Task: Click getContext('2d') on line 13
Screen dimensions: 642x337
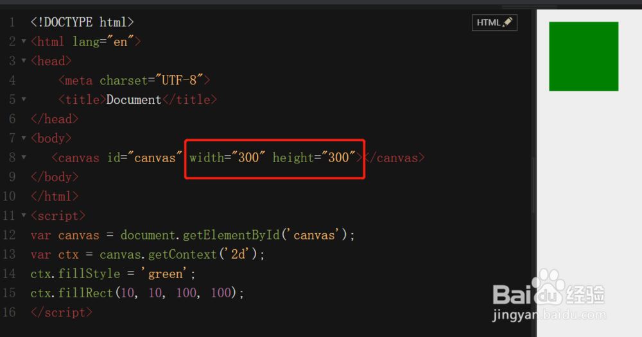Action: 203,254
